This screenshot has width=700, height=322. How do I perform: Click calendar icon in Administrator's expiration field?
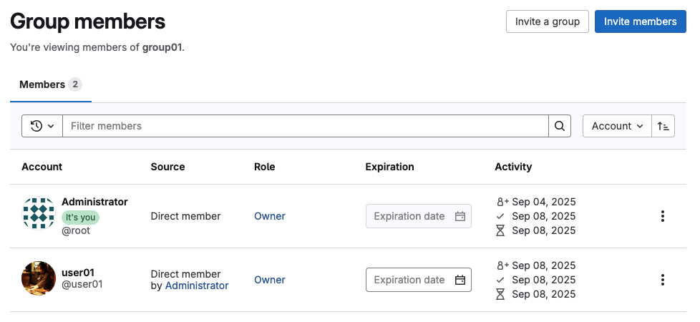tap(460, 216)
